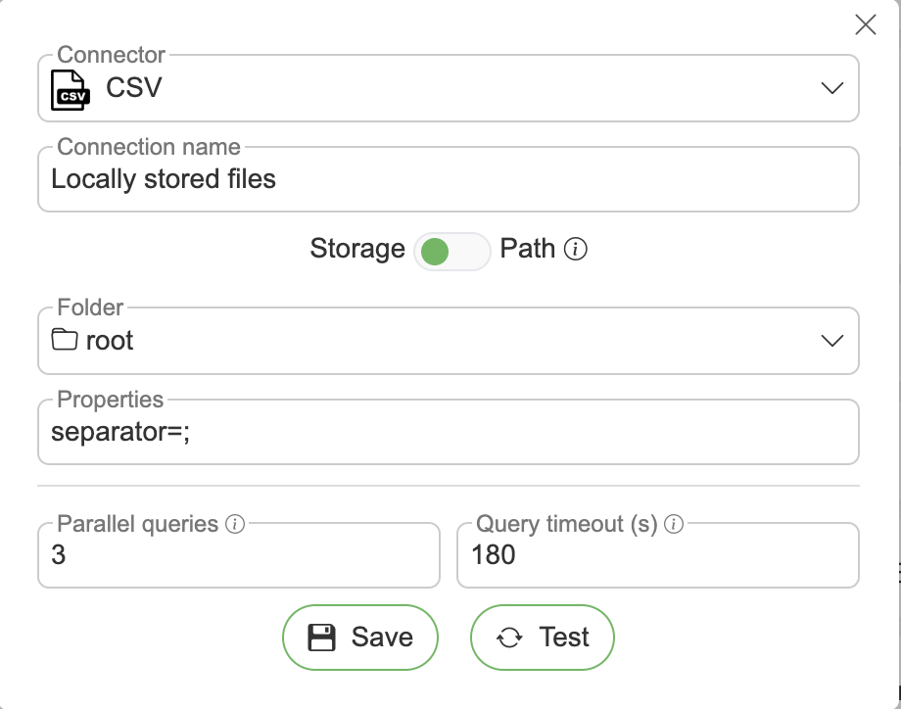The width and height of the screenshot is (901, 709).
Task: Click the Parallel queries number field
Action: pyautogui.click(x=238, y=556)
